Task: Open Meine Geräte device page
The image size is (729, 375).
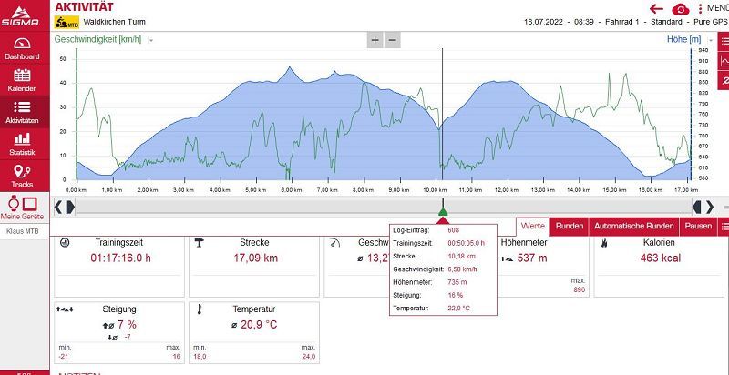Action: (21, 208)
